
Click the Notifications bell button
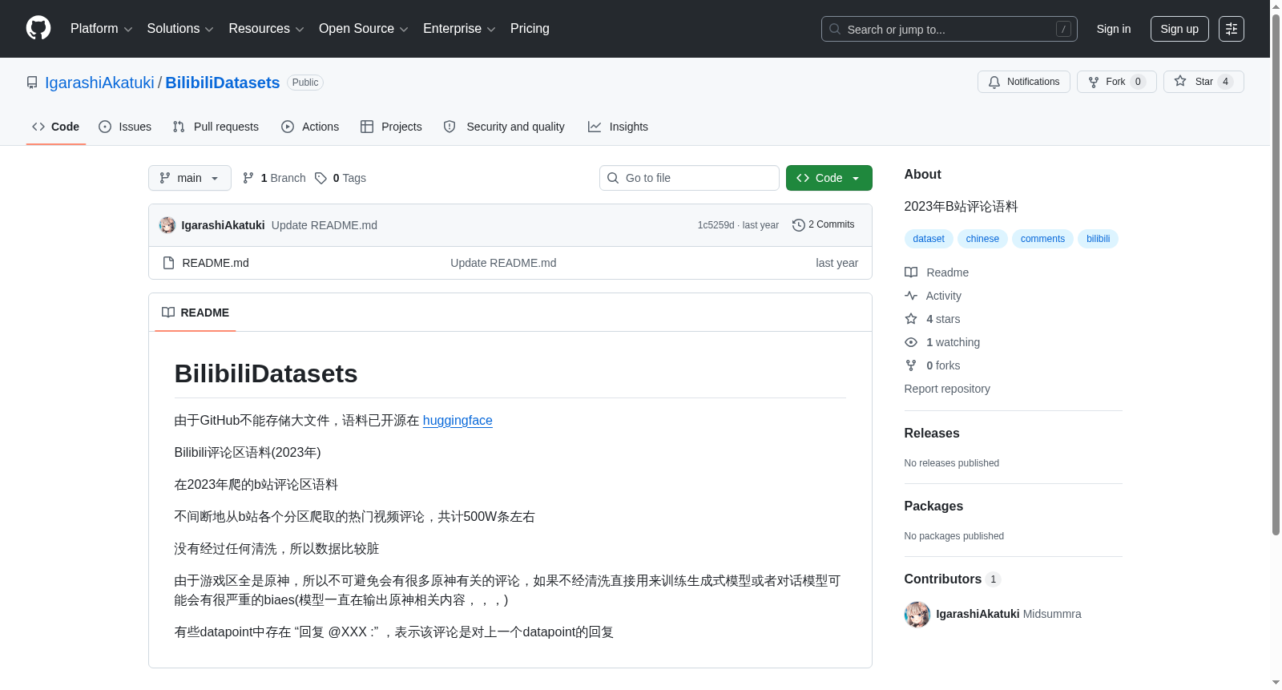(x=1023, y=82)
